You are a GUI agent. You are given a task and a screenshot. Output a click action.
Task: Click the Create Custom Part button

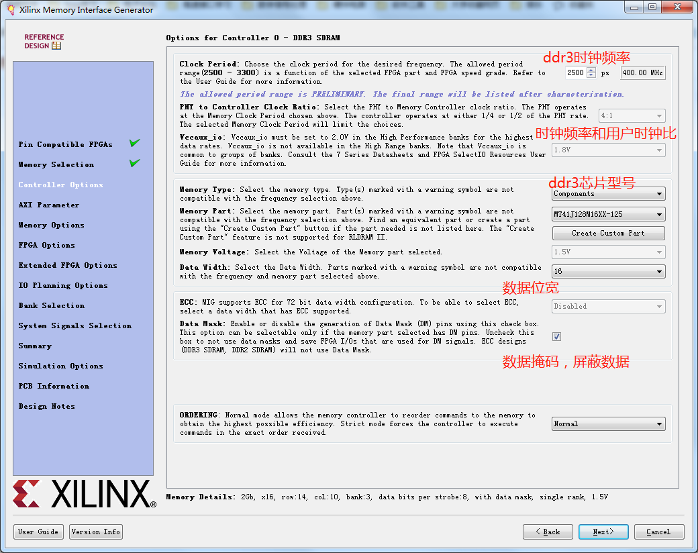tap(607, 234)
